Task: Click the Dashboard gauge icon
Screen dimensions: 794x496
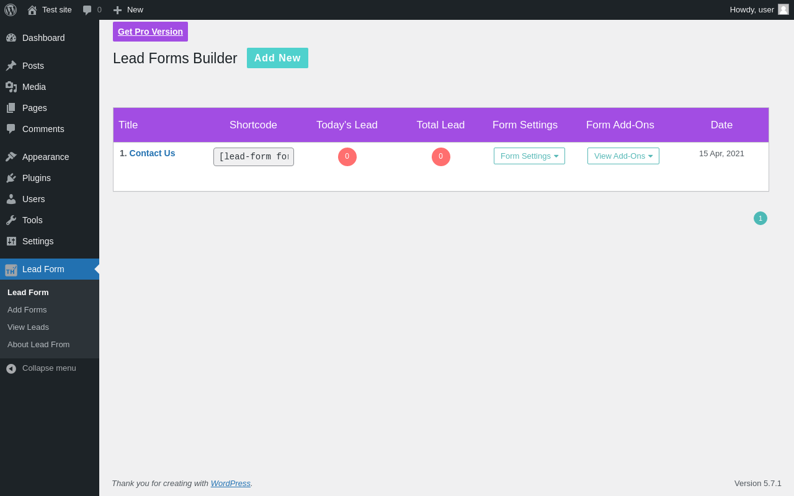Action: point(11,38)
